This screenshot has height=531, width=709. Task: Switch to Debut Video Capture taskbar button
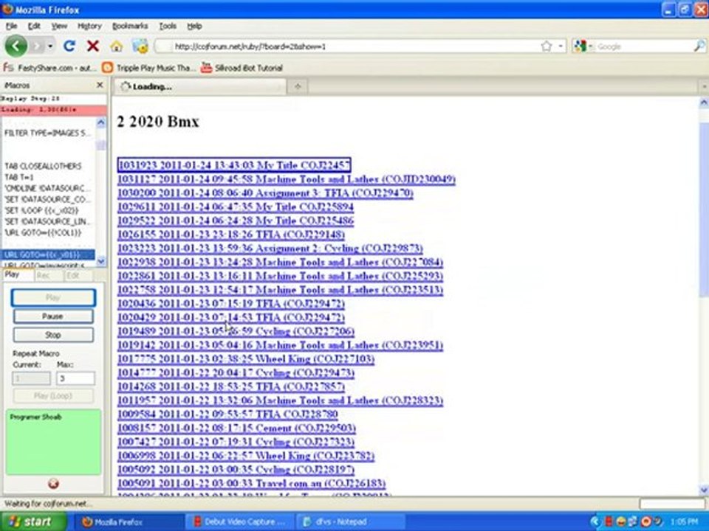[240, 522]
